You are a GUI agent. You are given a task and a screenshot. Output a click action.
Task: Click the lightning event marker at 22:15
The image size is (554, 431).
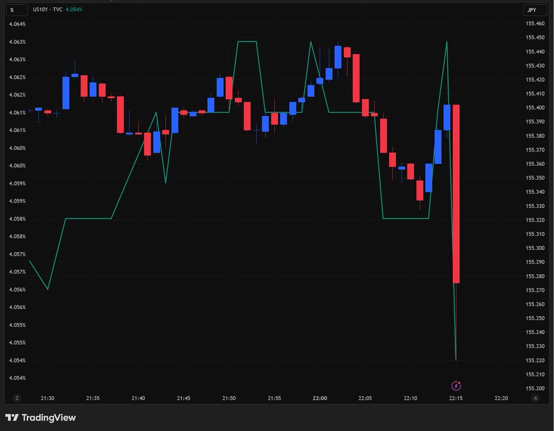point(456,385)
